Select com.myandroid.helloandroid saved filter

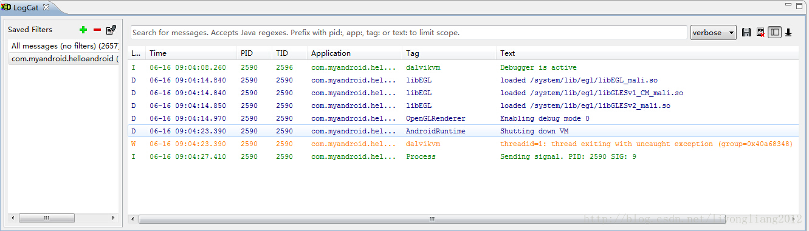(x=64, y=59)
